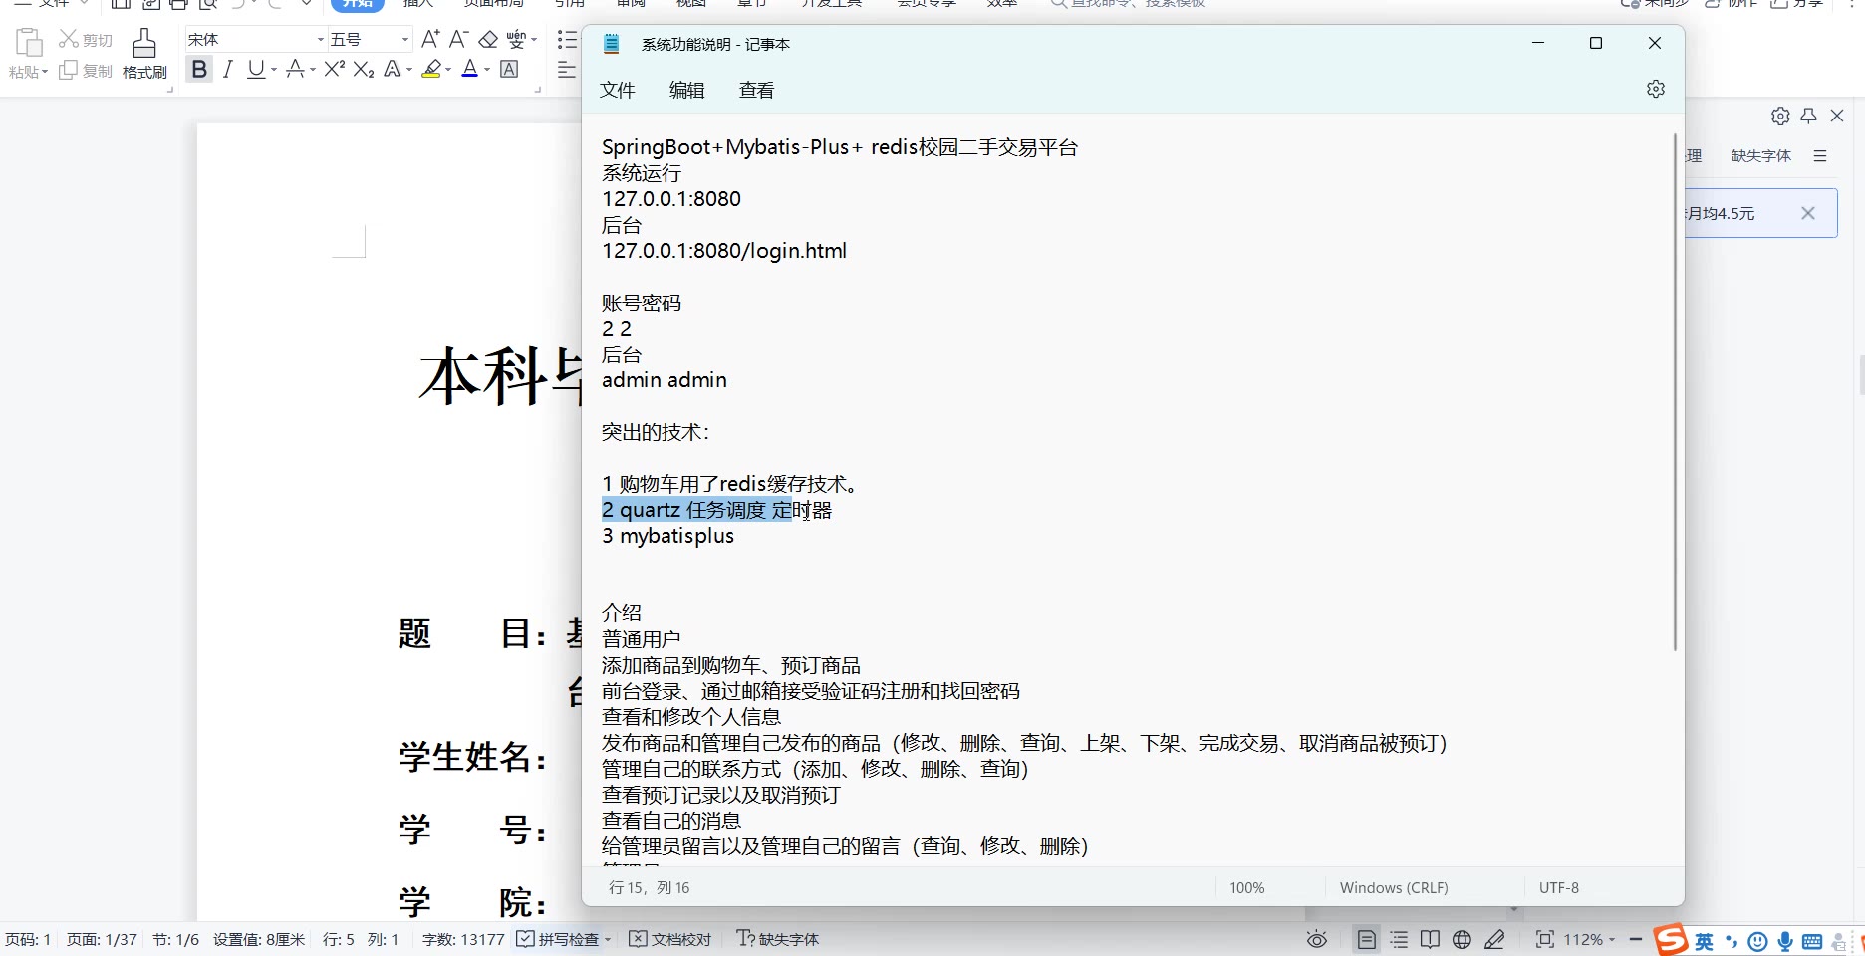Image resolution: width=1865 pixels, height=956 pixels.
Task: Toggle underline formatting in WPS ribbon
Action: pyautogui.click(x=256, y=70)
